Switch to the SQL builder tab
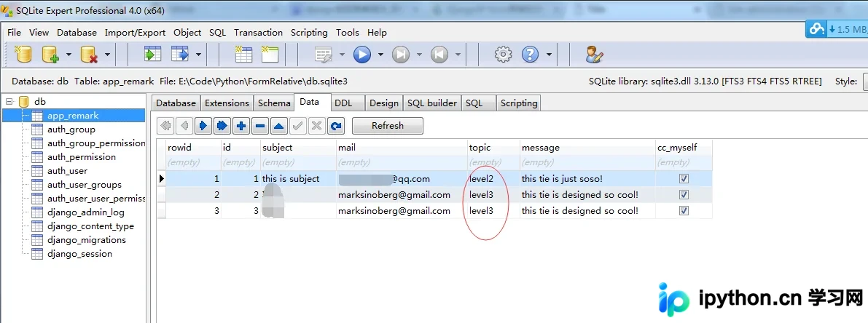This screenshot has height=323, width=868. pos(432,103)
